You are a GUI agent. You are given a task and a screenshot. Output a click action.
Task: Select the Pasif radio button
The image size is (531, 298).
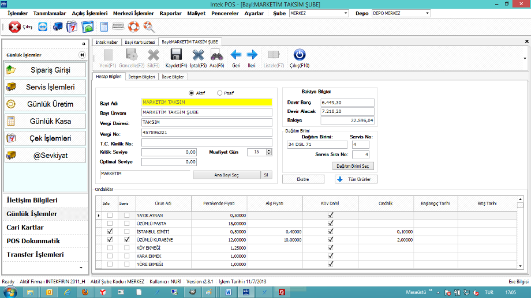(220, 93)
